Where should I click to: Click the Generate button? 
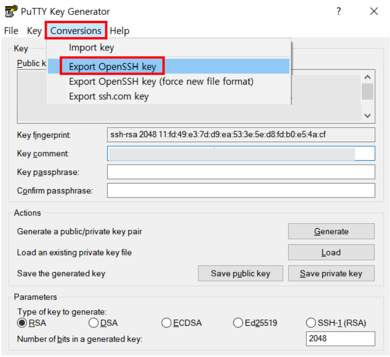331,231
